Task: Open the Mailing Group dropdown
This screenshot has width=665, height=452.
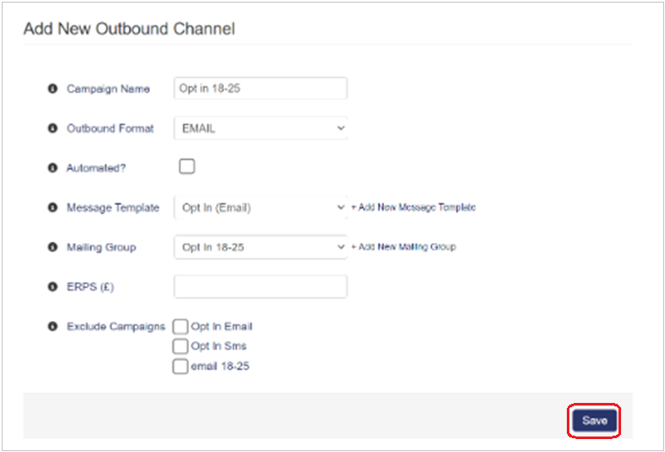Action: (x=261, y=247)
